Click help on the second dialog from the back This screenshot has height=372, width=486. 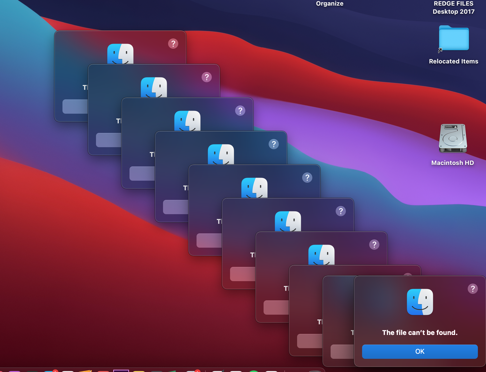click(207, 77)
